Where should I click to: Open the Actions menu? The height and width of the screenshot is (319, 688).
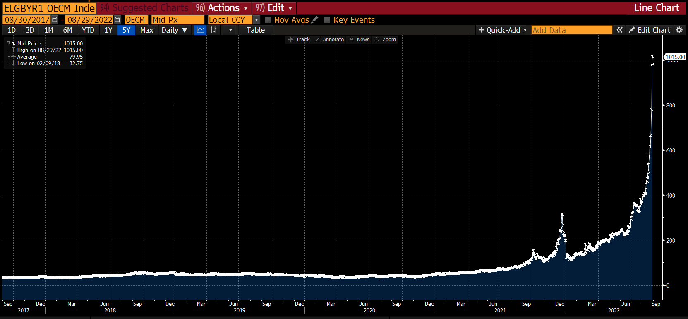tap(221, 8)
